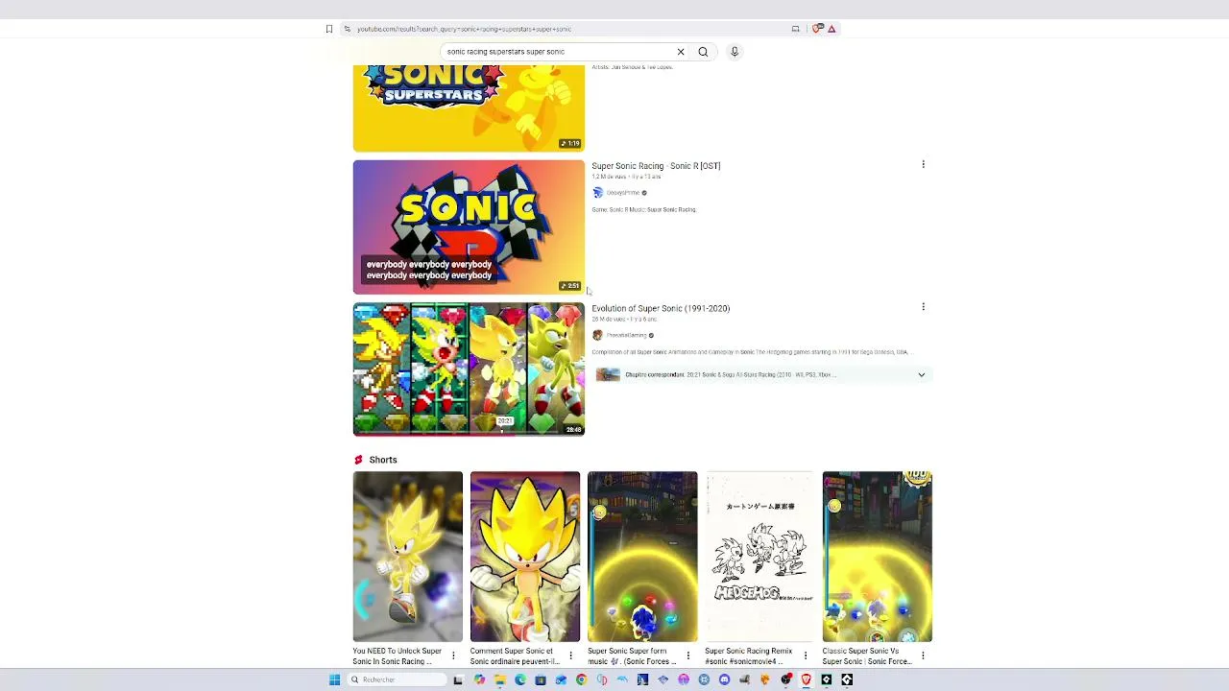Expand the matching chapter dropdown arrow

(x=921, y=374)
